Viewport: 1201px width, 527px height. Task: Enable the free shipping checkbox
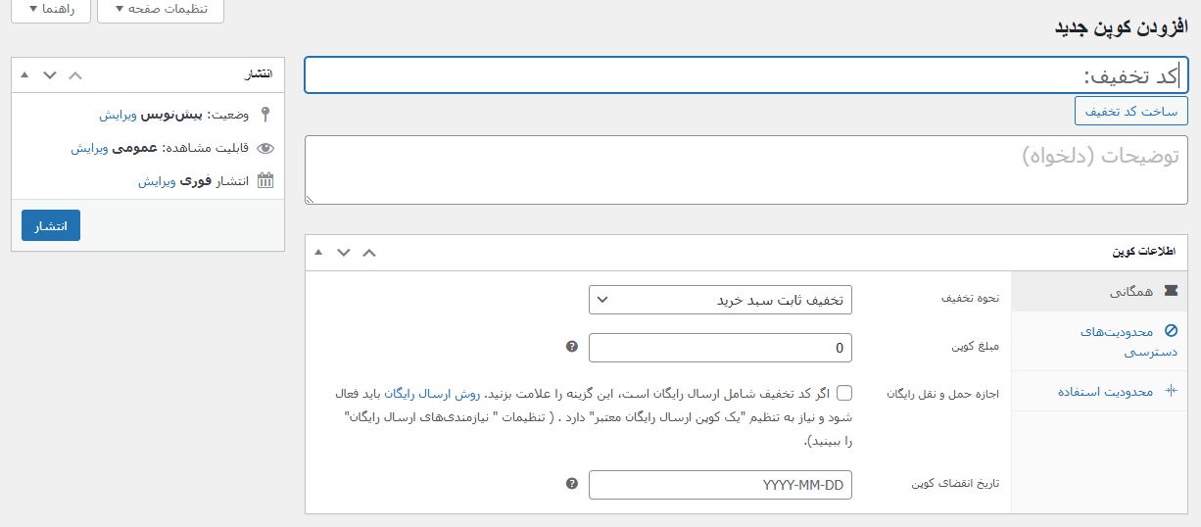[x=843, y=393]
